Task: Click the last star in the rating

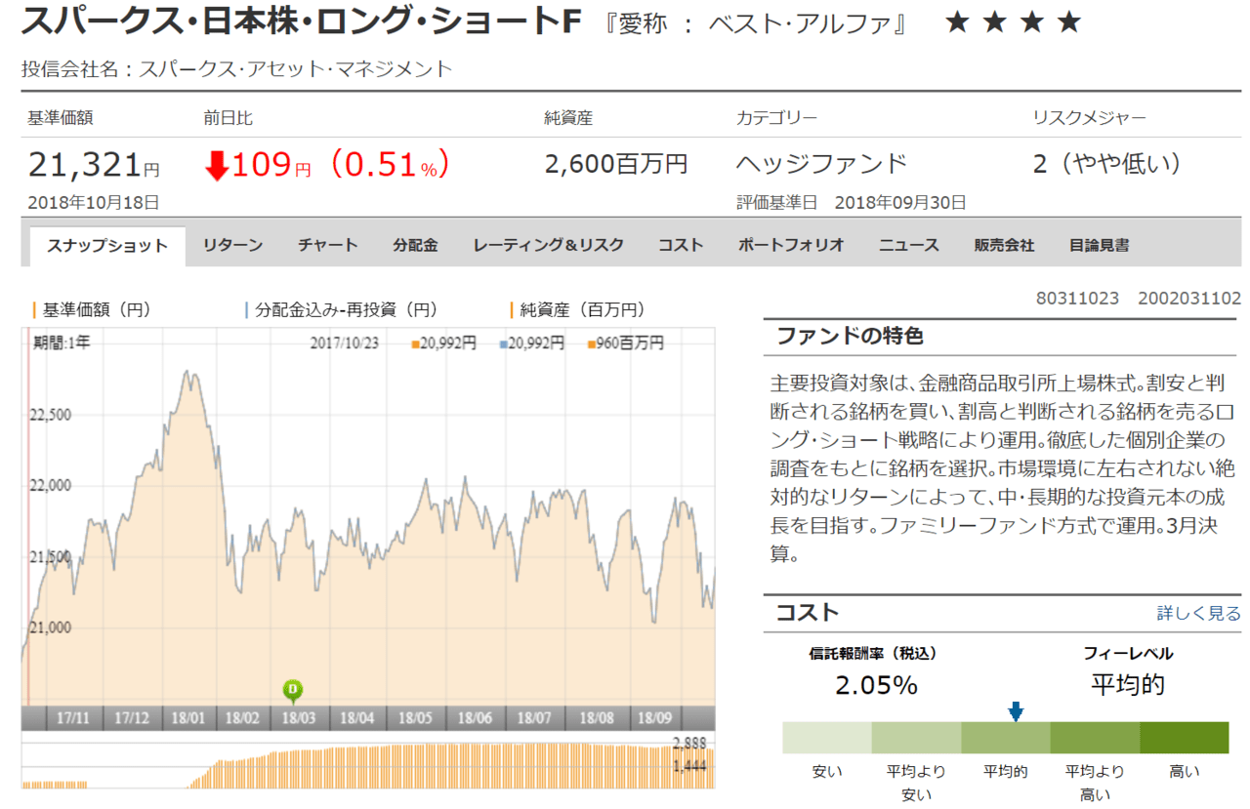Action: (x=1069, y=22)
